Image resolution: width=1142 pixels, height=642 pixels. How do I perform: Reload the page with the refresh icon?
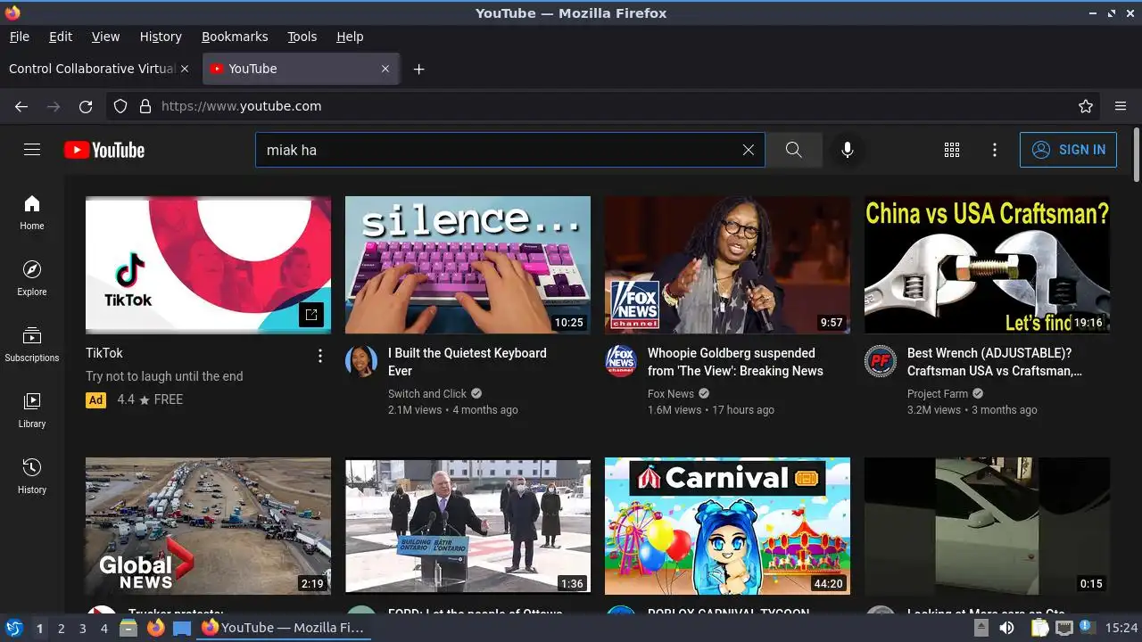click(x=86, y=106)
